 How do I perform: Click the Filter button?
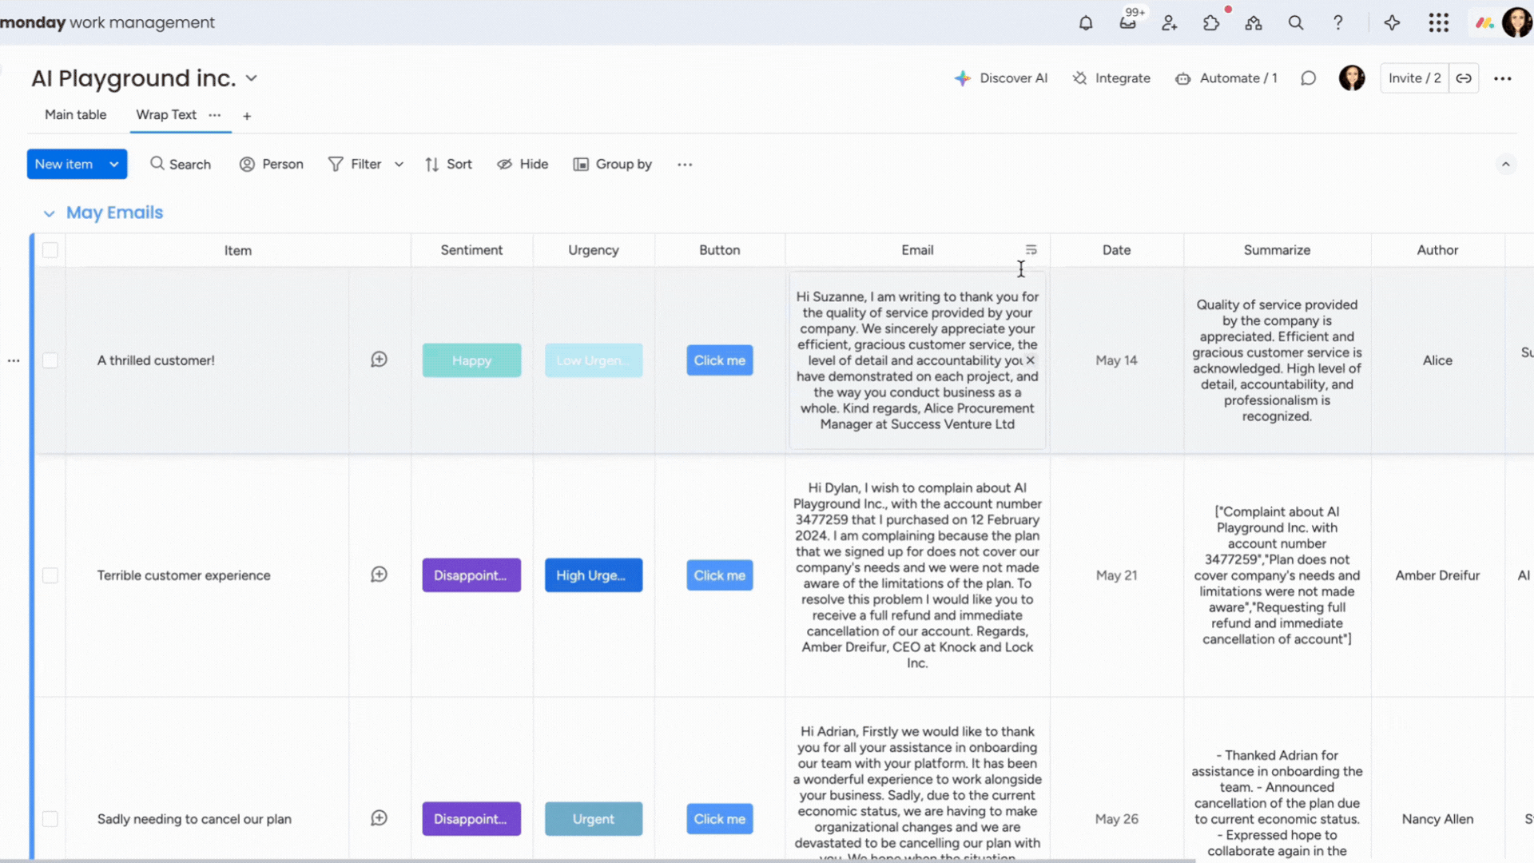coord(355,164)
